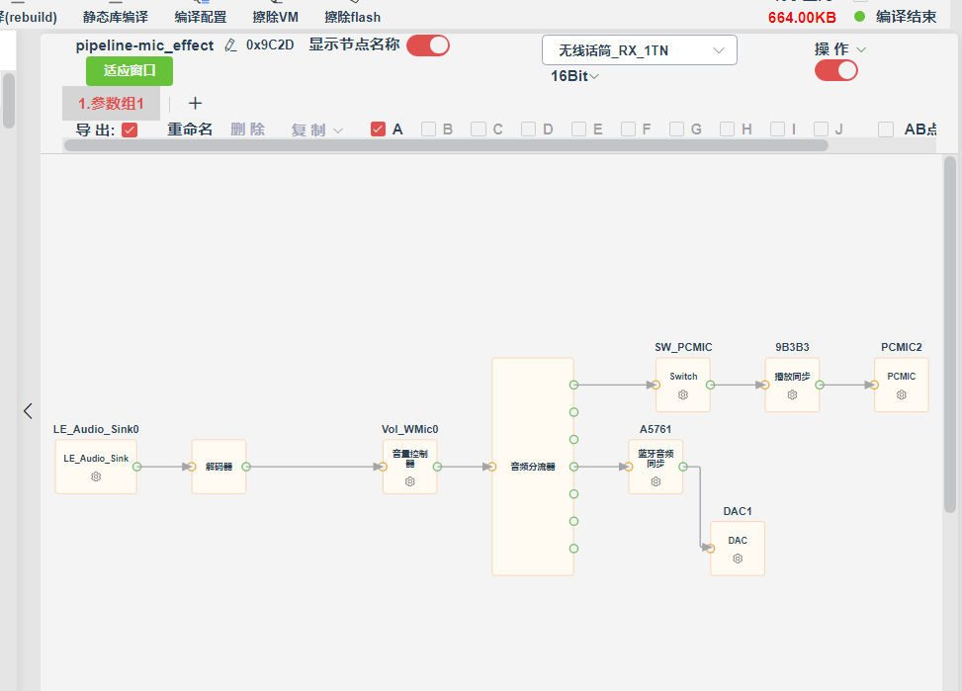Open 无线话筒_RX_1TN dropdown
Image resolution: width=962 pixels, height=691 pixels.
point(640,50)
